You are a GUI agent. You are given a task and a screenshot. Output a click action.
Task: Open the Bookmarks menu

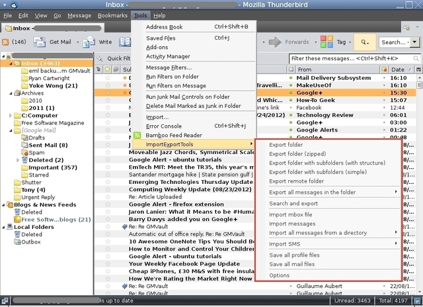tap(112, 16)
